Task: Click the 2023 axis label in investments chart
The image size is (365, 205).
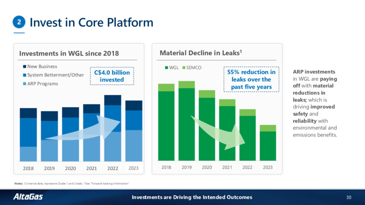Action: [134, 168]
